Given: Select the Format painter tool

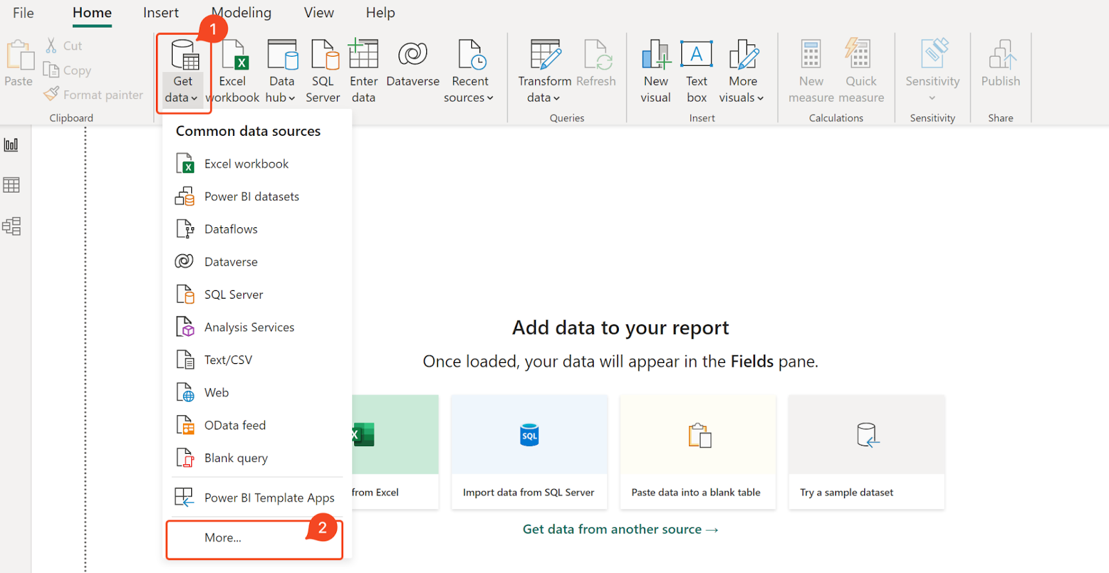Looking at the screenshot, I should tap(94, 94).
